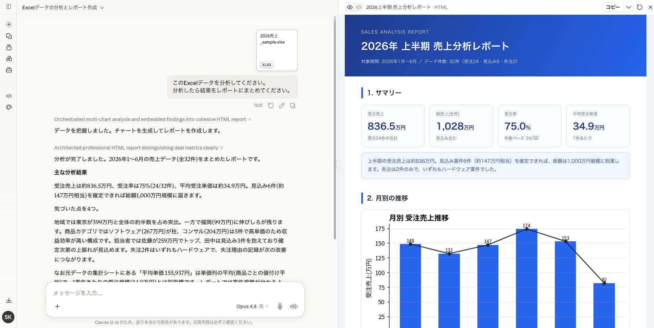Click the chart bar labeled 132
The image size is (654, 328).
coord(449,291)
